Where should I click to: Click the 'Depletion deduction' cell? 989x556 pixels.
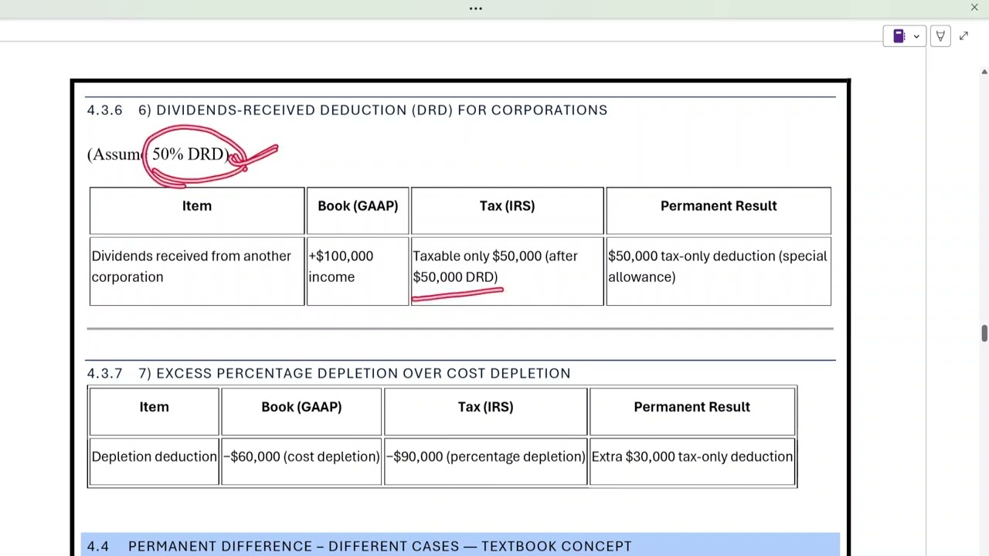pyautogui.click(x=154, y=461)
